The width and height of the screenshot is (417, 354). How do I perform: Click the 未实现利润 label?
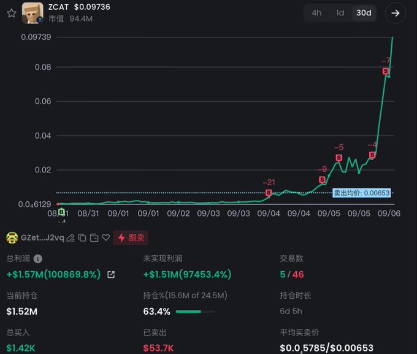point(163,258)
